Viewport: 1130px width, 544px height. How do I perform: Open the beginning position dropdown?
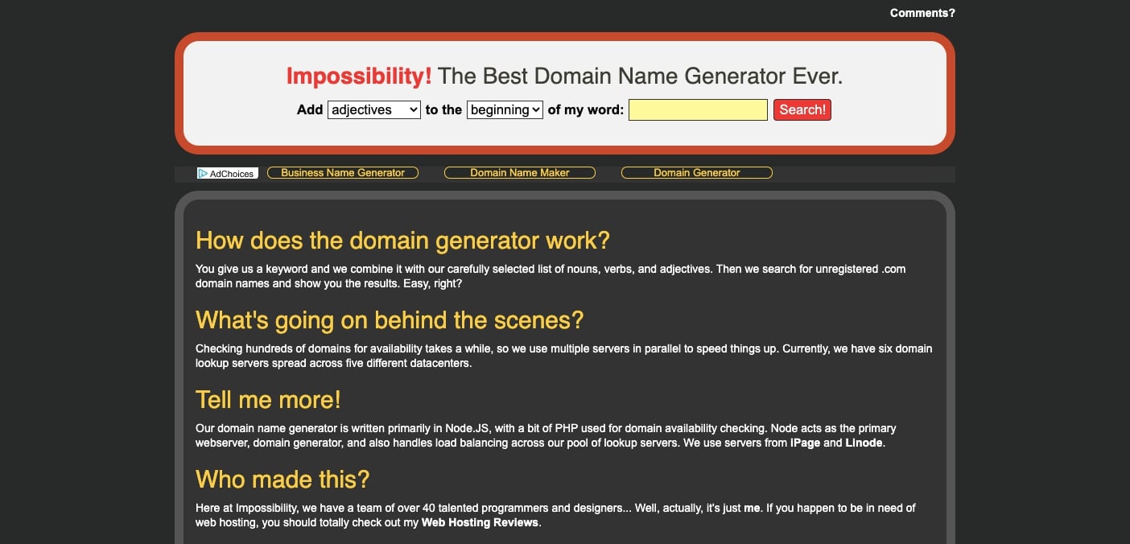pos(505,109)
